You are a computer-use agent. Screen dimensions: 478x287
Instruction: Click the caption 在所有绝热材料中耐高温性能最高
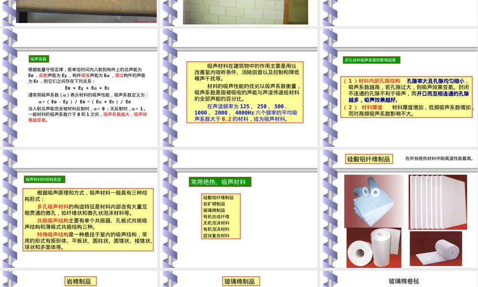[439, 158]
